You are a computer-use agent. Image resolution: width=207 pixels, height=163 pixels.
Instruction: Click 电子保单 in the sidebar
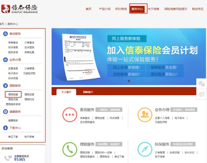coord(29,137)
